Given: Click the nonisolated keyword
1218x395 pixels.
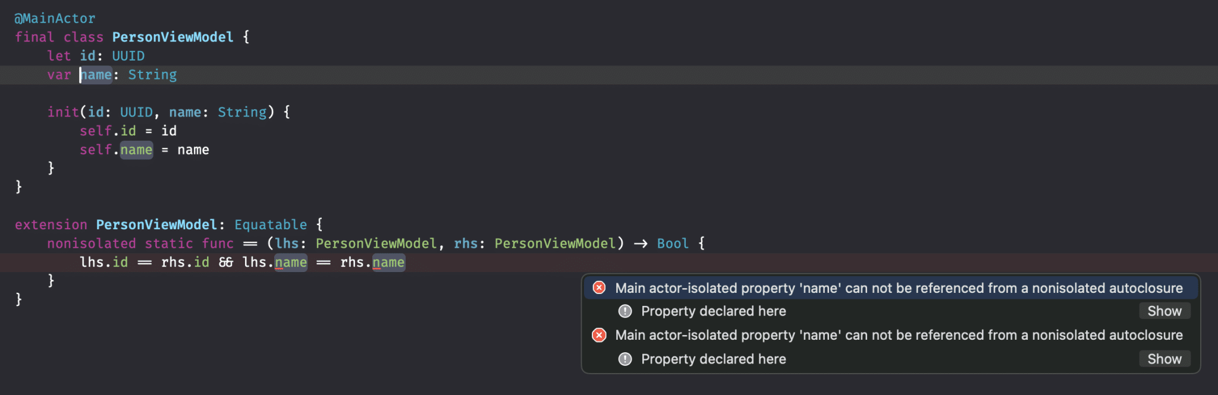Looking at the screenshot, I should (x=92, y=244).
